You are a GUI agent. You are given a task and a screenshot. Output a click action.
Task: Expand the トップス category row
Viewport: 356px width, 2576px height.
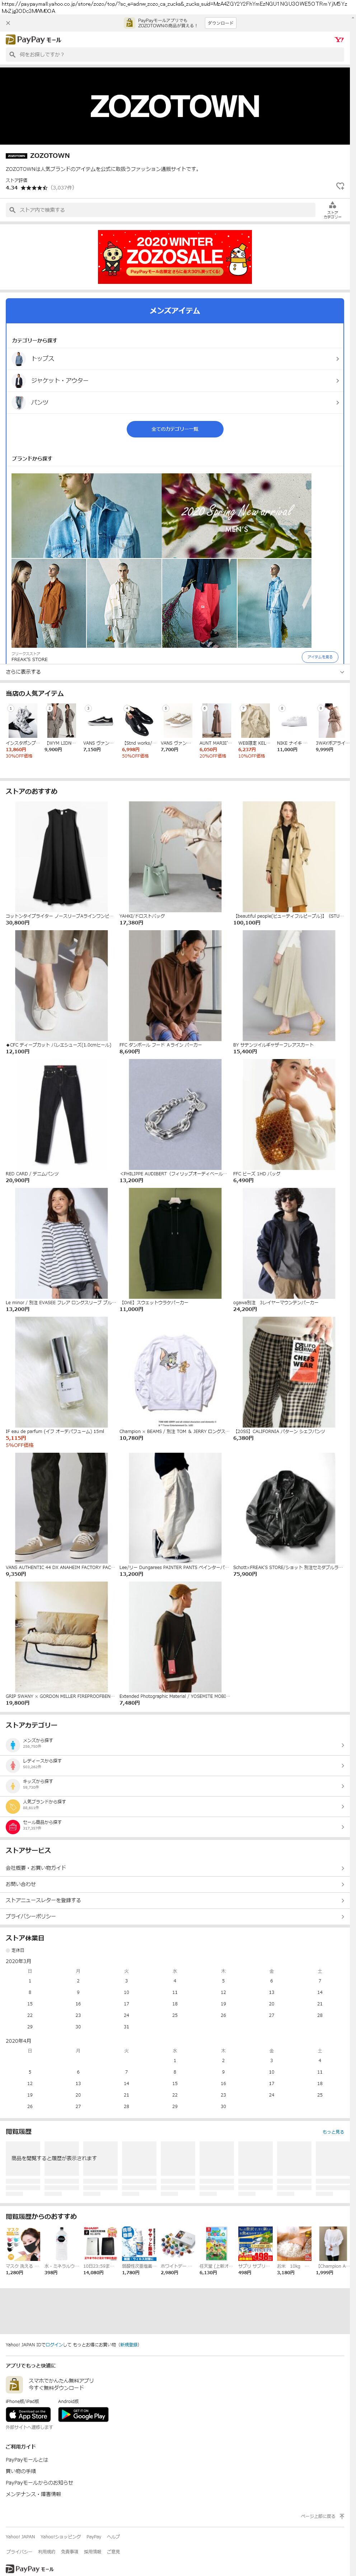pos(175,358)
